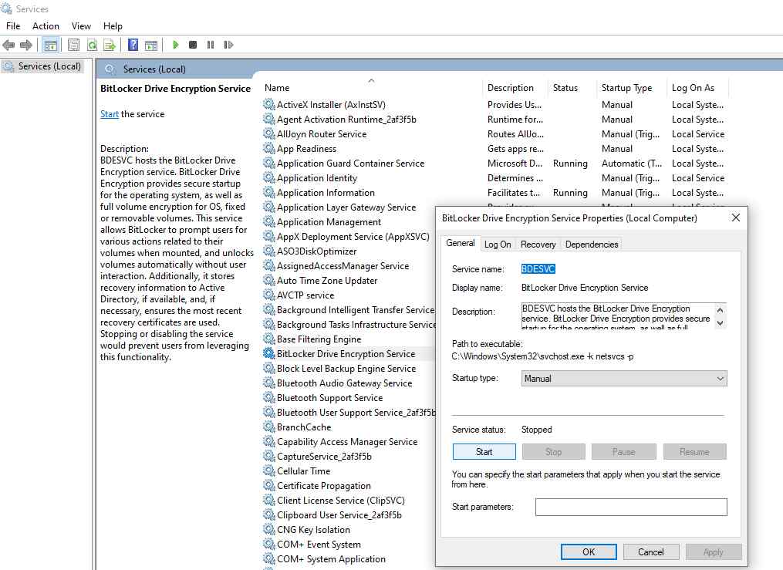783x570 pixels.
Task: Click description box scroll up arrow
Action: [720, 310]
